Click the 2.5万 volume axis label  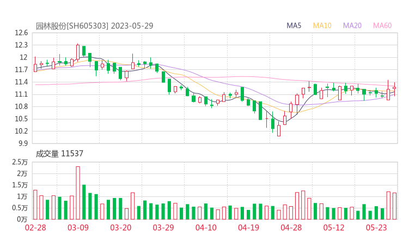click(20, 162)
